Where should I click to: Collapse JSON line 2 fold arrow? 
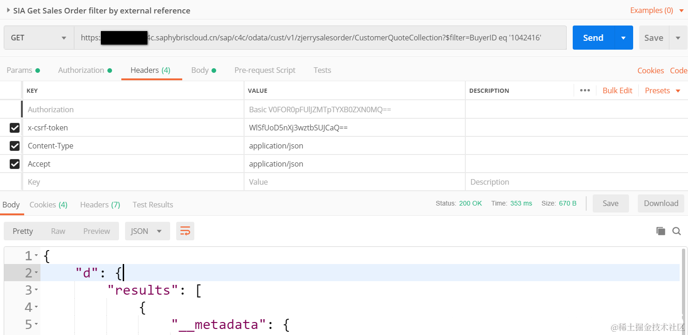(36, 273)
